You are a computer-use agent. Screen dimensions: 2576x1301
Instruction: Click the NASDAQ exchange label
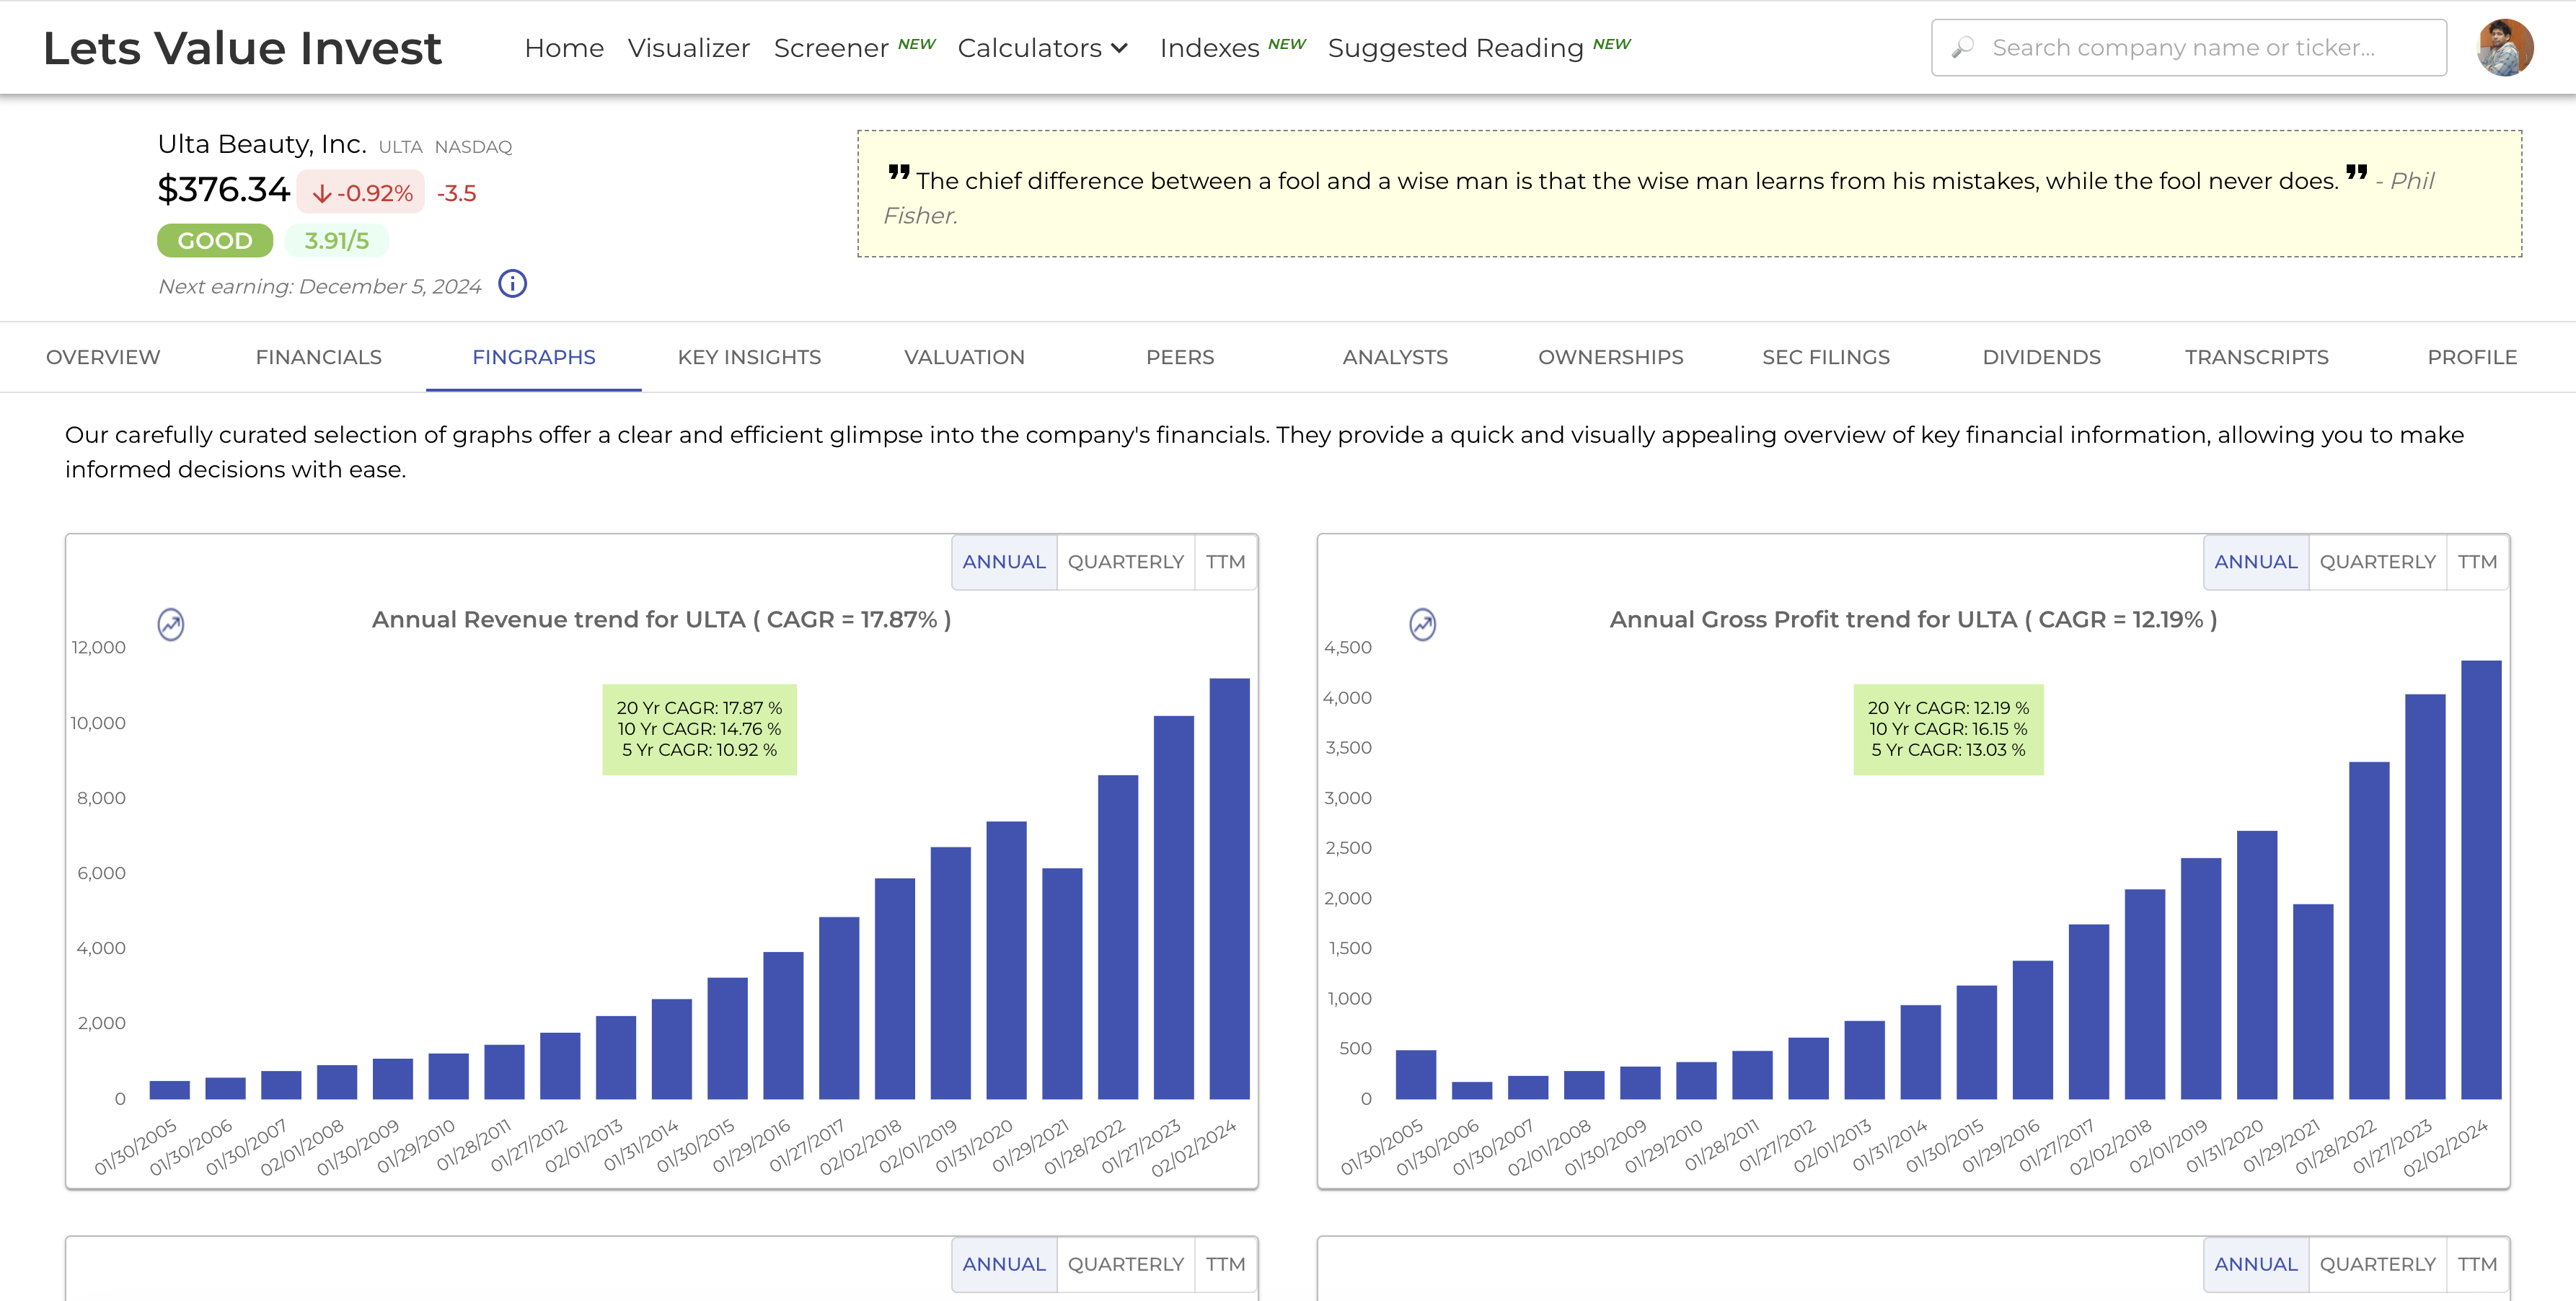click(x=473, y=147)
